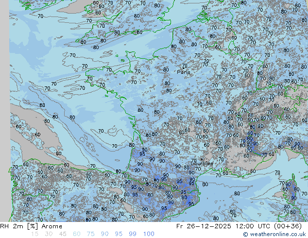308x238 pixels.
Task: Click the legend value 45
Action: tap(63, 234)
